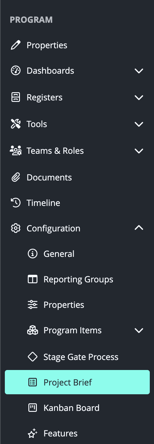Select the Program Items label

(73, 331)
